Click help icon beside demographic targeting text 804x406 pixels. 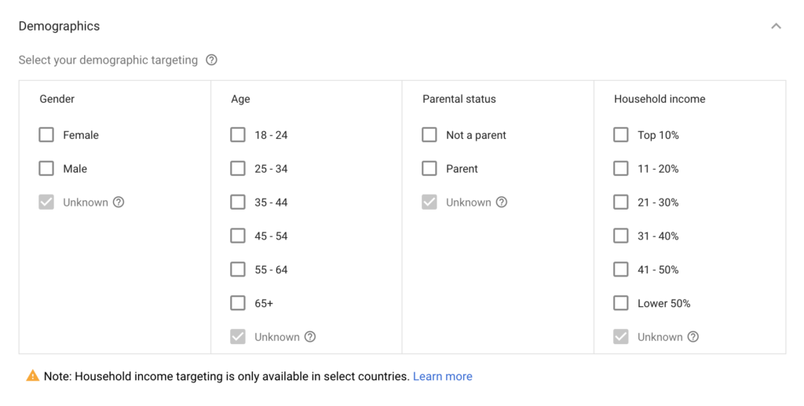click(211, 60)
